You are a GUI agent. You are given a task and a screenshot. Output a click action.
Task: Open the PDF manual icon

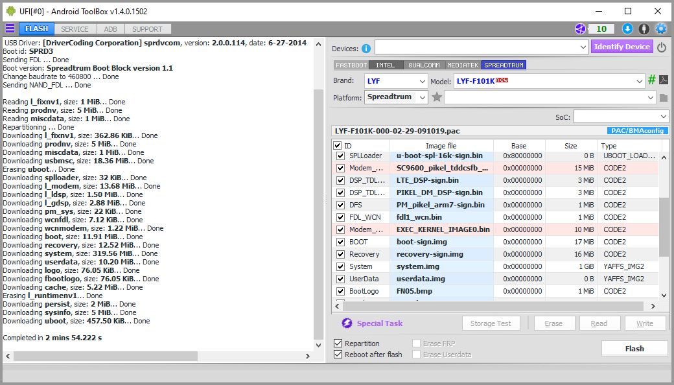[663, 80]
